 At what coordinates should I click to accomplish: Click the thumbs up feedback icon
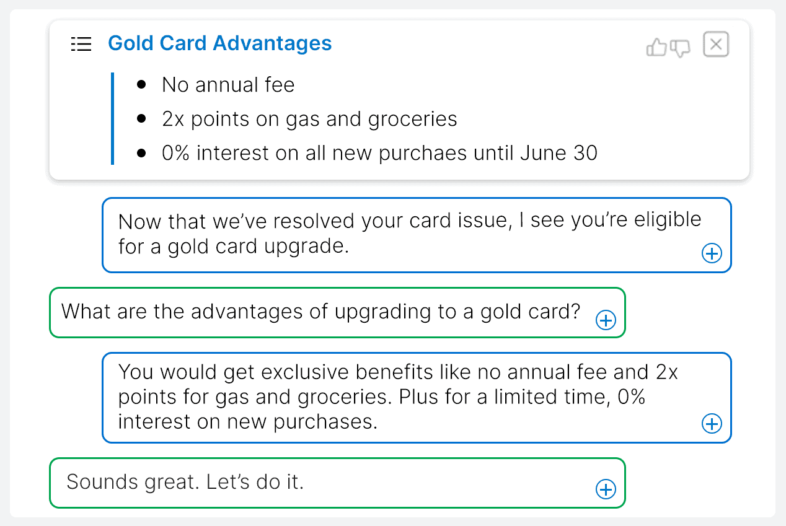point(656,47)
